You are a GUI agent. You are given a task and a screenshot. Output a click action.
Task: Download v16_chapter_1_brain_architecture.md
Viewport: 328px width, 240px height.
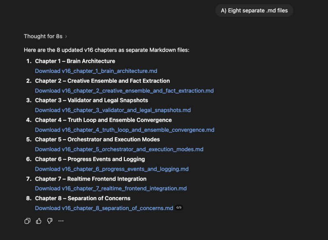click(x=96, y=71)
